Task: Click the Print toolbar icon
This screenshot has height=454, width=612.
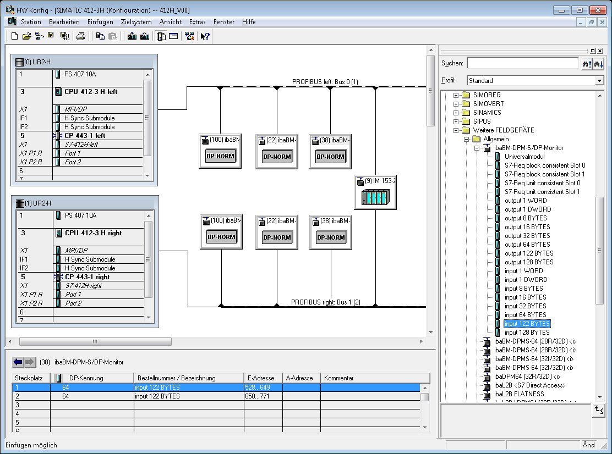Action: pos(81,36)
